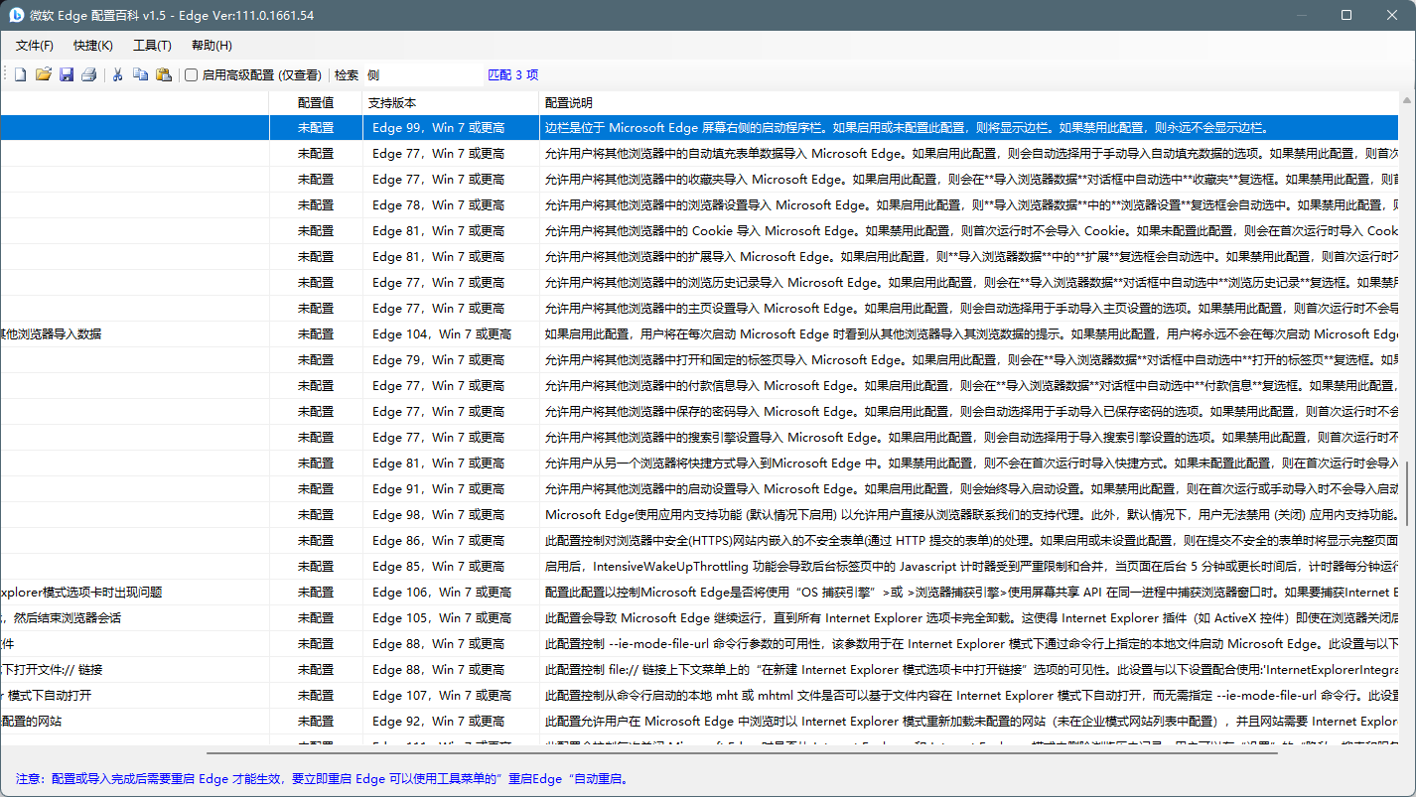Click the vertical scrollbar thumb
This screenshot has height=797, width=1416.
click(x=1407, y=494)
